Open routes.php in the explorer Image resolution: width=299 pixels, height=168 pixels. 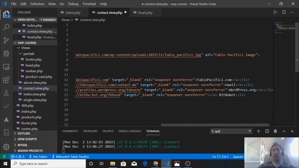[35, 129]
